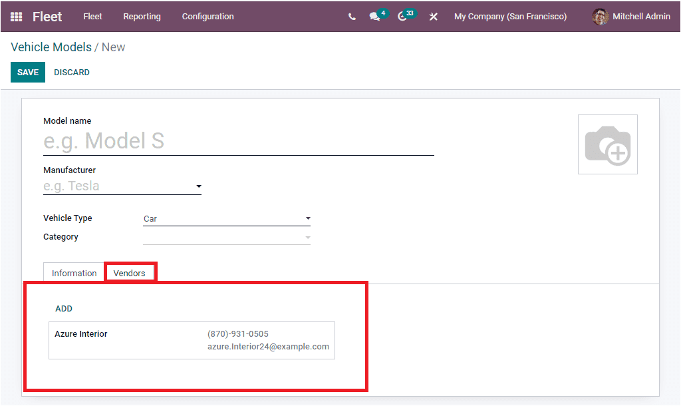Expand the Vehicle Type dropdown
Screen dimensions: 681x406
click(x=307, y=218)
